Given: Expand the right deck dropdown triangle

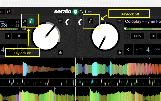Looking at the screenshot, I should pyautogui.click(x=120, y=21).
